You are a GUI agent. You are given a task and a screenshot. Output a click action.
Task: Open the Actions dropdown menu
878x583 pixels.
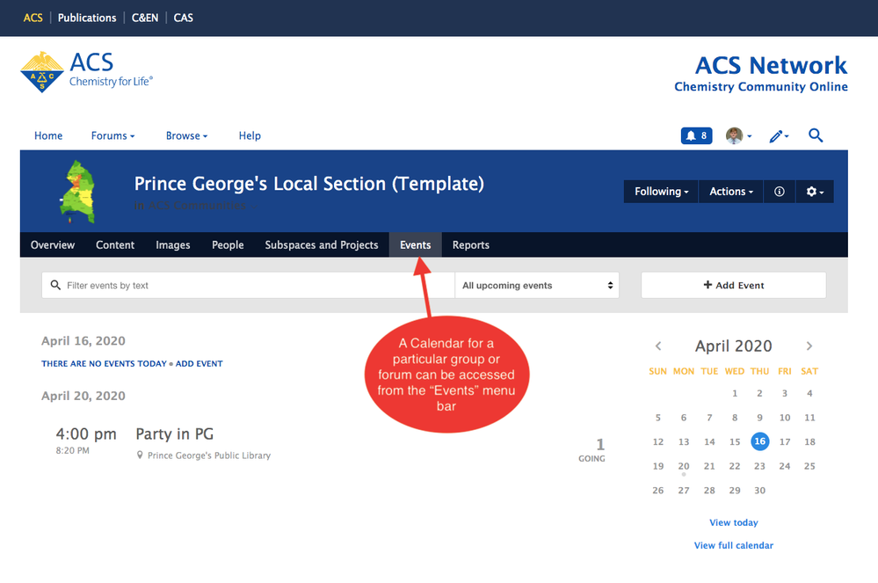click(731, 192)
